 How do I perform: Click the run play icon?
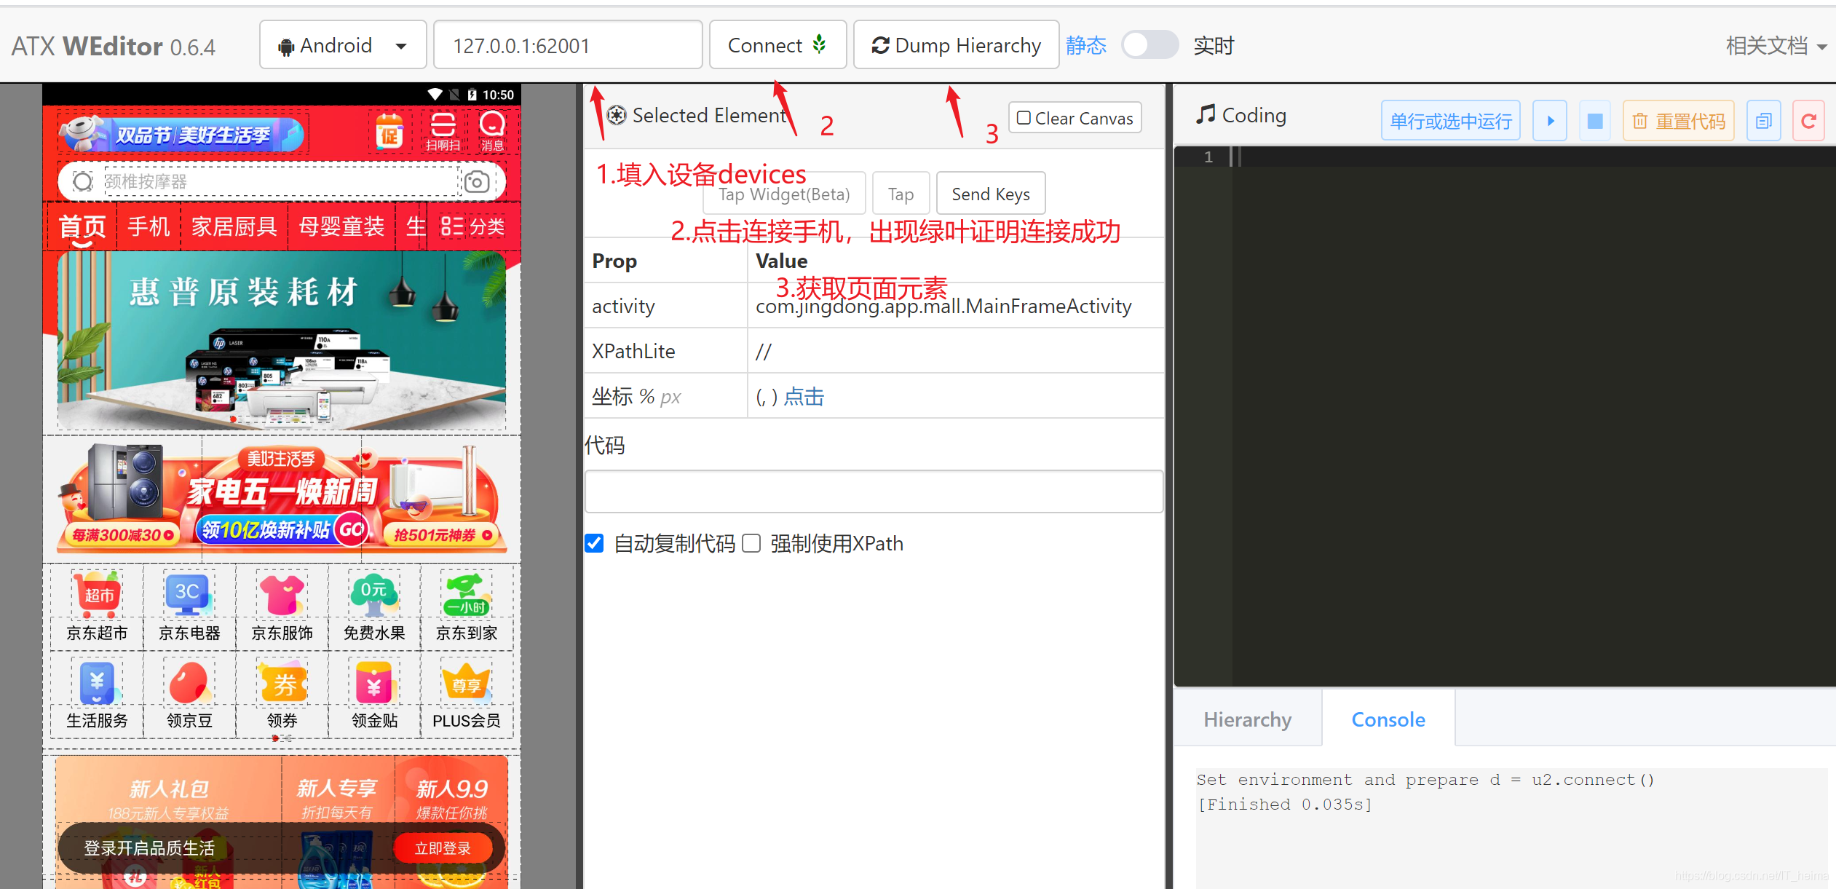pyautogui.click(x=1550, y=120)
